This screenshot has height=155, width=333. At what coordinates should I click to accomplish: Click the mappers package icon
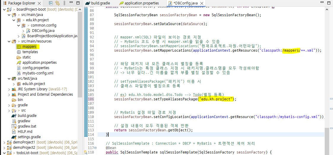(19, 47)
